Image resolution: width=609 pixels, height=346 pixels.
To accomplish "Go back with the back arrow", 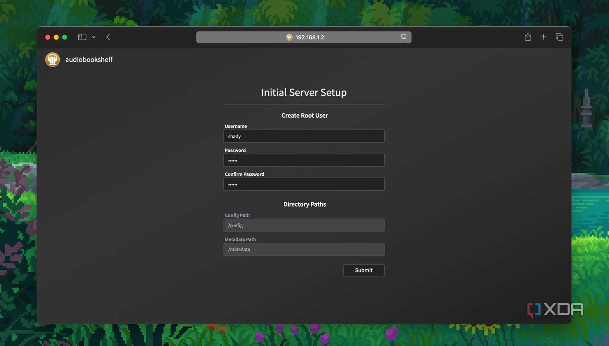I will (108, 37).
